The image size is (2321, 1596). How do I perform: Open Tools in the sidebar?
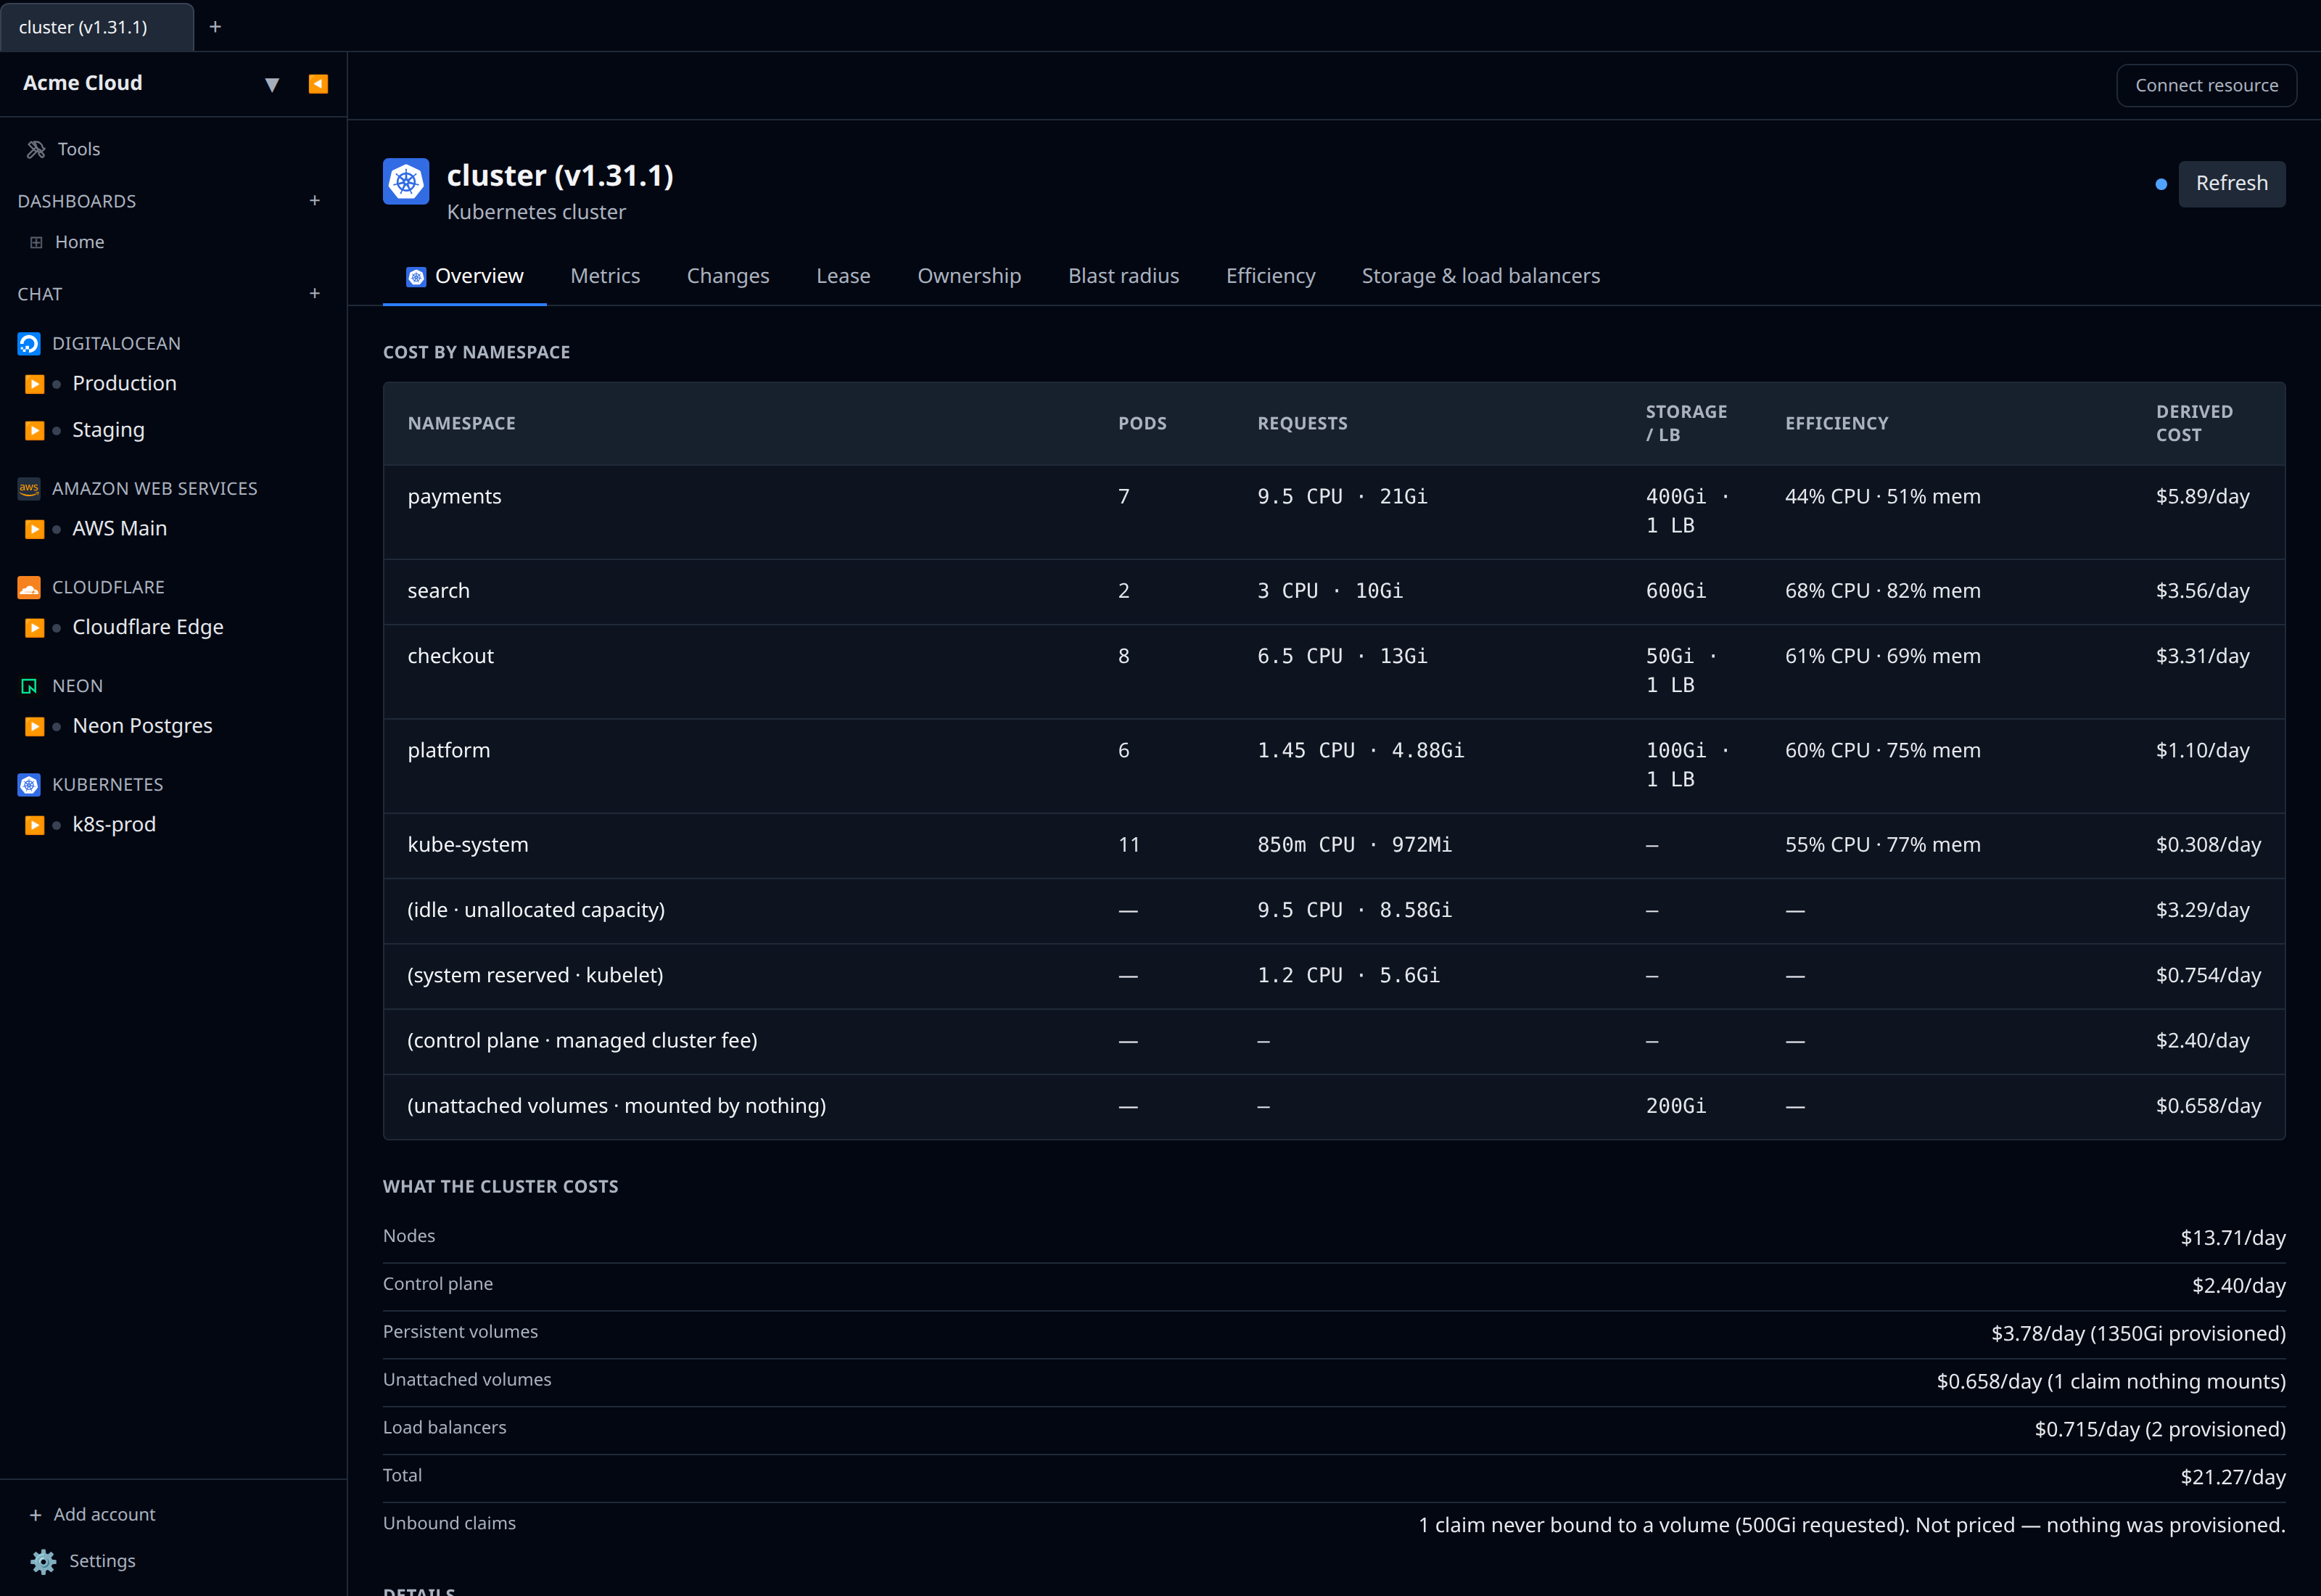click(79, 149)
